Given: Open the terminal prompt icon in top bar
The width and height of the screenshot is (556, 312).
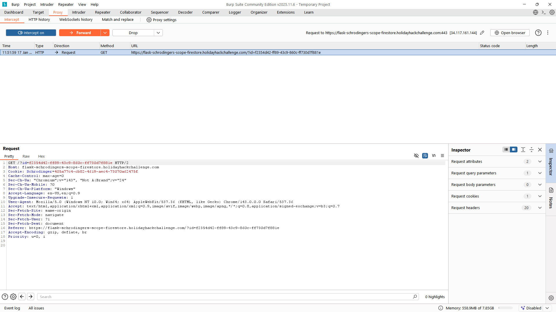Looking at the screenshot, I should click(544, 12).
